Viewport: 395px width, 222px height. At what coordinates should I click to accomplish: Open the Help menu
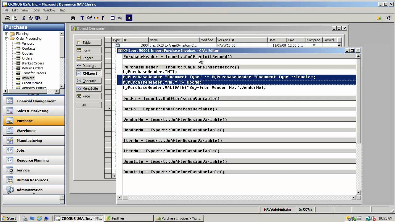[x=62, y=10]
